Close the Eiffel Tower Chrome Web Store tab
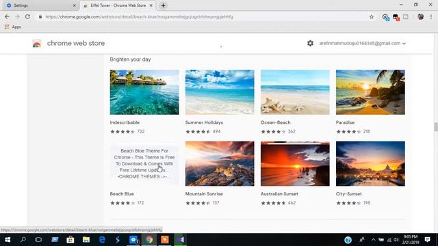 click(151, 5)
